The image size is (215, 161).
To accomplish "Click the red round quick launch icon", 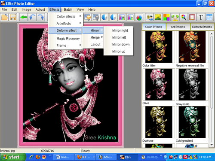I will 44,157.
